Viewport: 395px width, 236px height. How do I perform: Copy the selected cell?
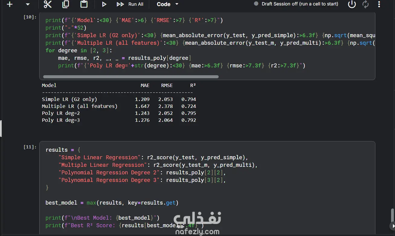(x=66, y=4)
